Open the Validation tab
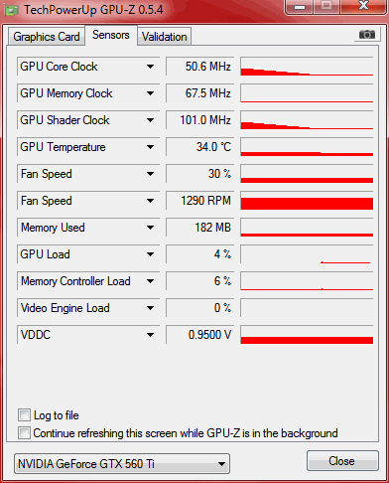Image resolution: width=389 pixels, height=483 pixels. coord(164,37)
